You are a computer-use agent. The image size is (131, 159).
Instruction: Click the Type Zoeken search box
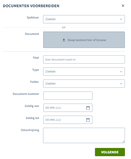84,72
